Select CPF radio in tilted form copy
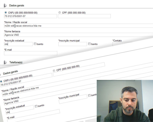This screenshot has width=153, height=122. [x=54, y=70]
